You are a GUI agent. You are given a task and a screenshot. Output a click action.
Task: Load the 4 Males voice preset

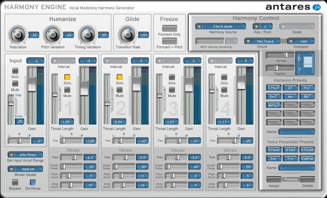pyautogui.click(x=274, y=150)
